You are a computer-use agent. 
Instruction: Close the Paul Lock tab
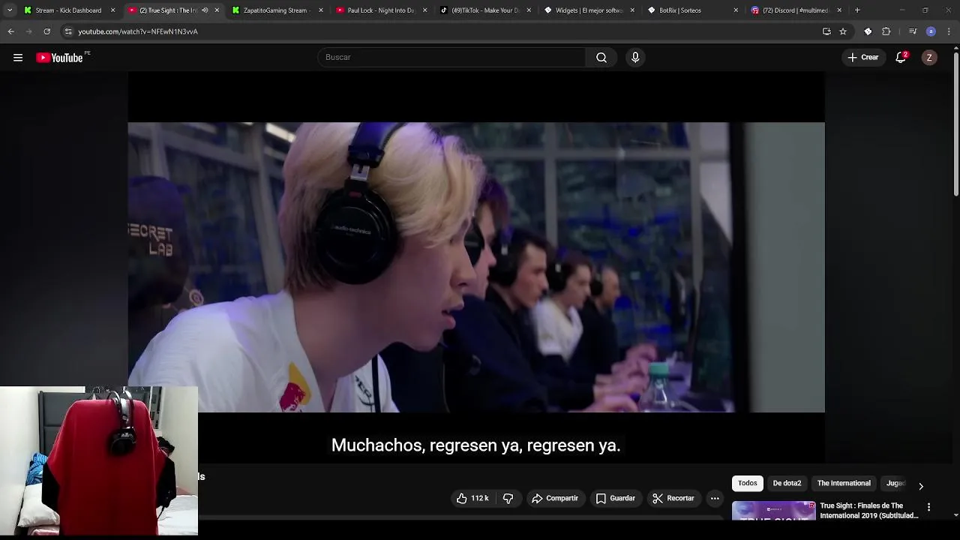click(424, 10)
